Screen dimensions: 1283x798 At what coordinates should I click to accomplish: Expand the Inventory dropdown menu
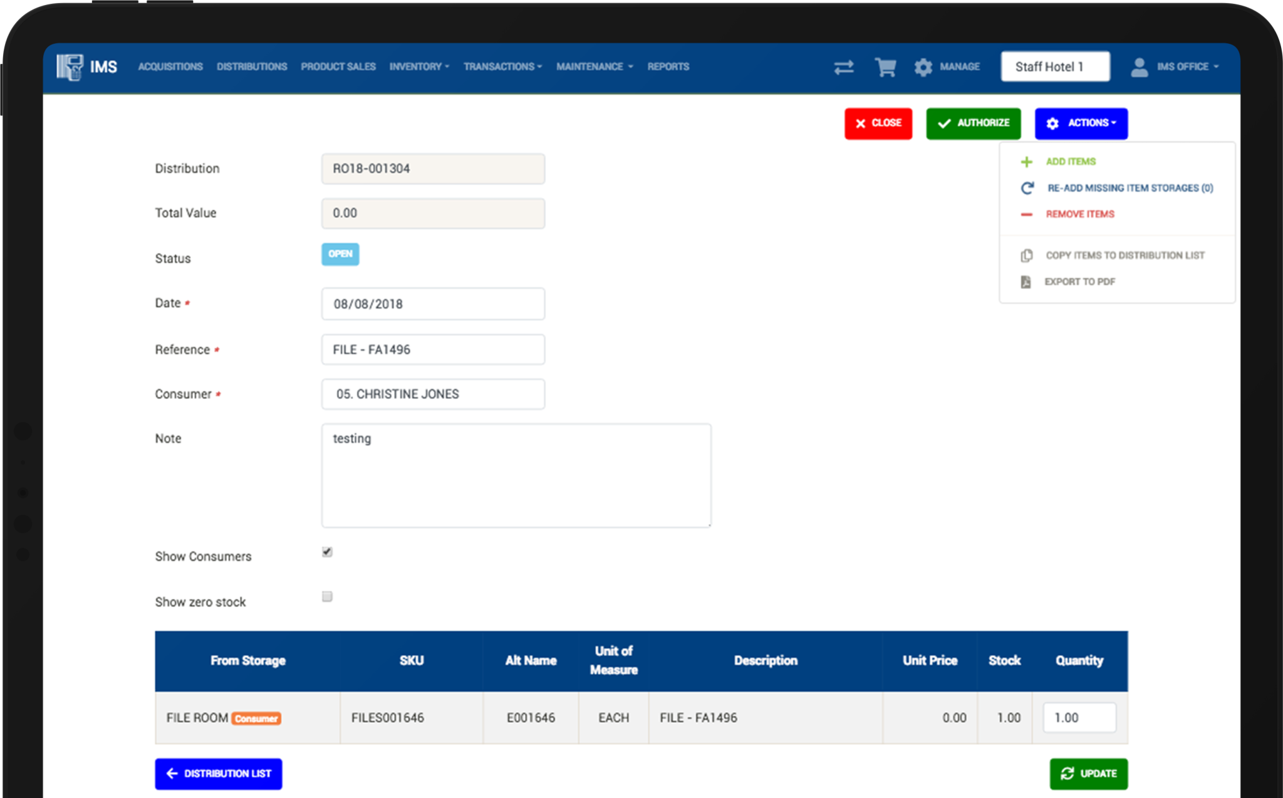click(x=418, y=66)
